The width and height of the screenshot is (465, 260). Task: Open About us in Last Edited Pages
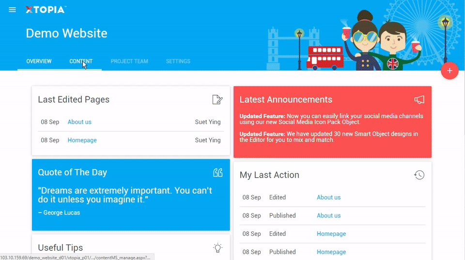pyautogui.click(x=79, y=122)
